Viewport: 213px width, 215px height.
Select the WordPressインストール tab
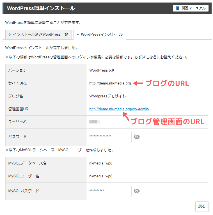tap(100, 35)
